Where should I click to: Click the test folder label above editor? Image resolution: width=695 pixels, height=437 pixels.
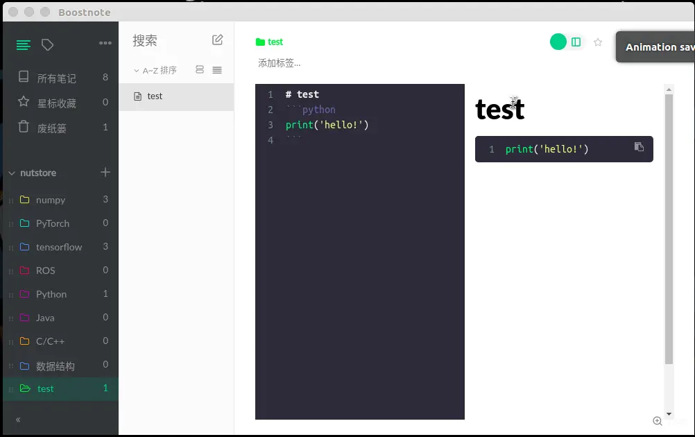270,42
